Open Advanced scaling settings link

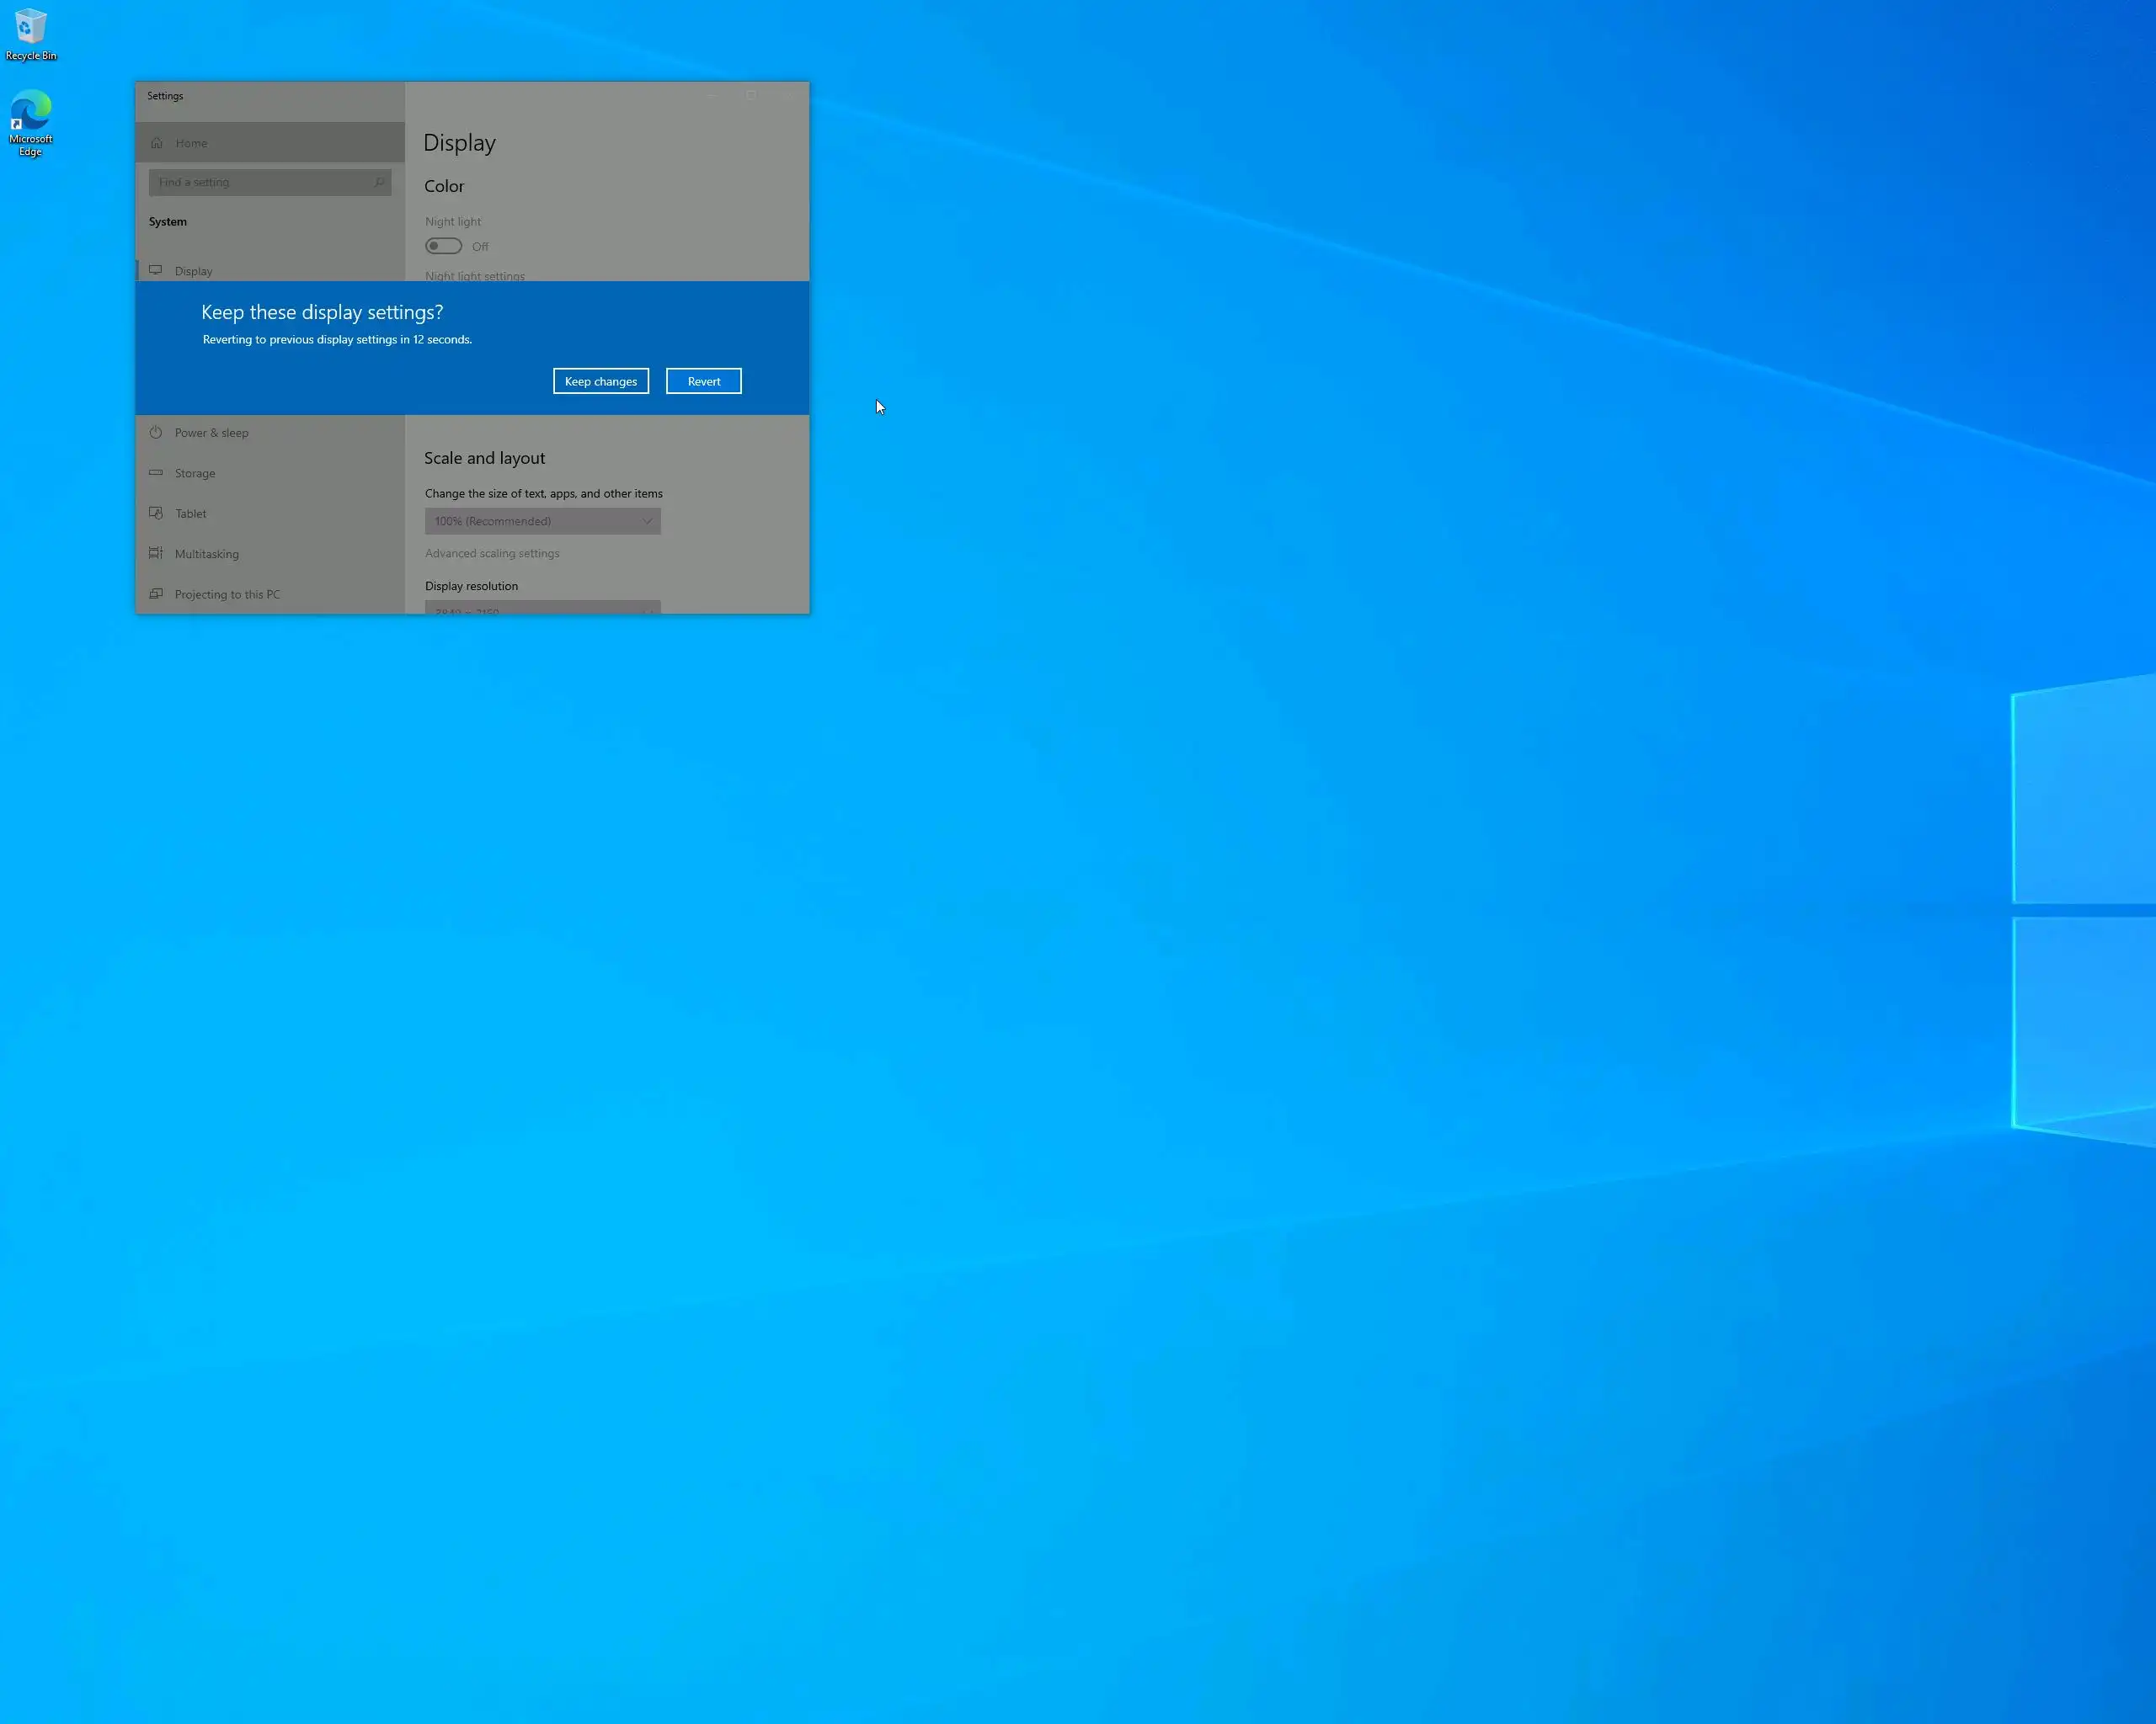492,553
